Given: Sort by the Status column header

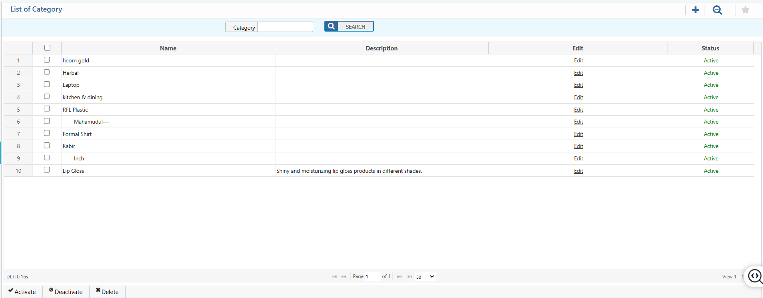Looking at the screenshot, I should point(710,48).
